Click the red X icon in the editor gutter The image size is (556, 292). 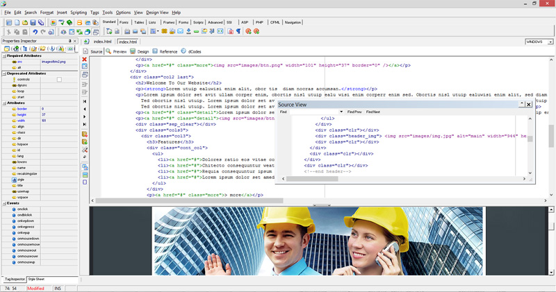click(x=85, y=60)
